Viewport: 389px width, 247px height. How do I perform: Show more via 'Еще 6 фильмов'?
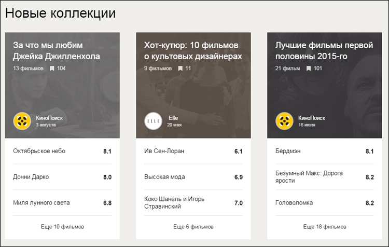pyautogui.click(x=193, y=227)
